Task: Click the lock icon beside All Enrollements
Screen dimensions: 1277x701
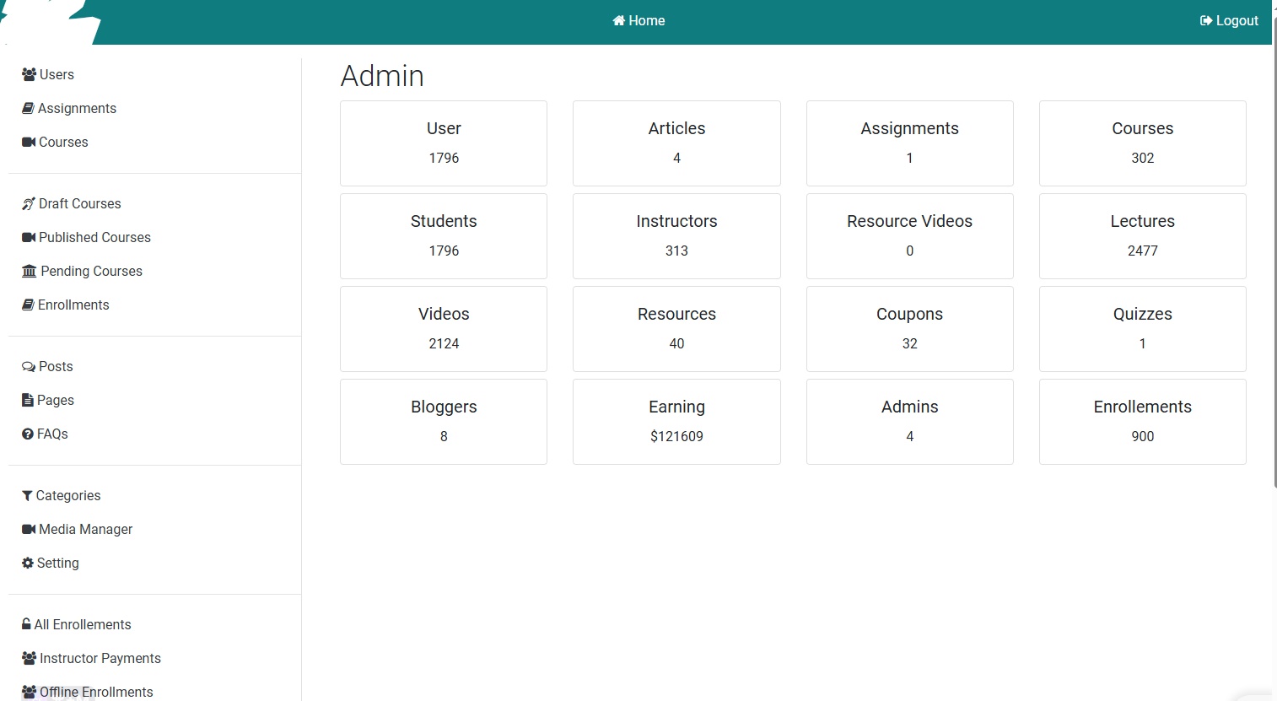Action: 26,624
